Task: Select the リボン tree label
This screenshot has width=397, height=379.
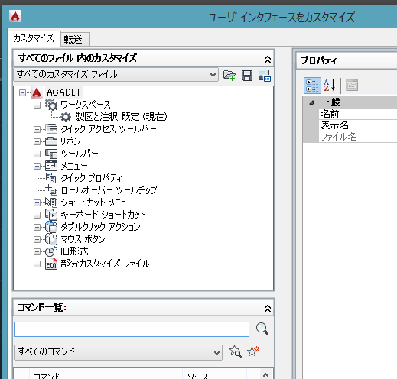Action: [x=70, y=141]
